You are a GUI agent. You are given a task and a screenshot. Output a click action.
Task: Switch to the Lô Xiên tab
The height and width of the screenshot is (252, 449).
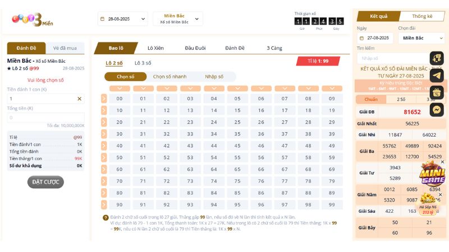(x=155, y=48)
